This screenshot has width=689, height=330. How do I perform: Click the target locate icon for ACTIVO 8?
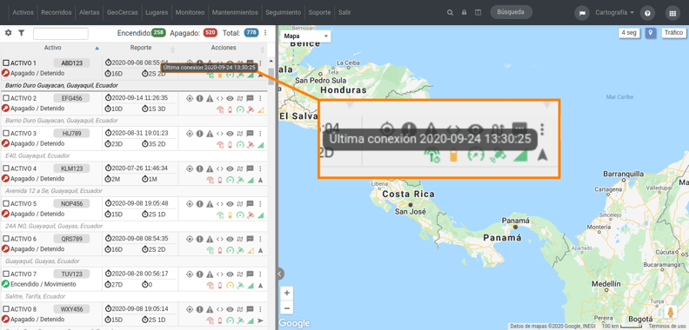(190, 309)
